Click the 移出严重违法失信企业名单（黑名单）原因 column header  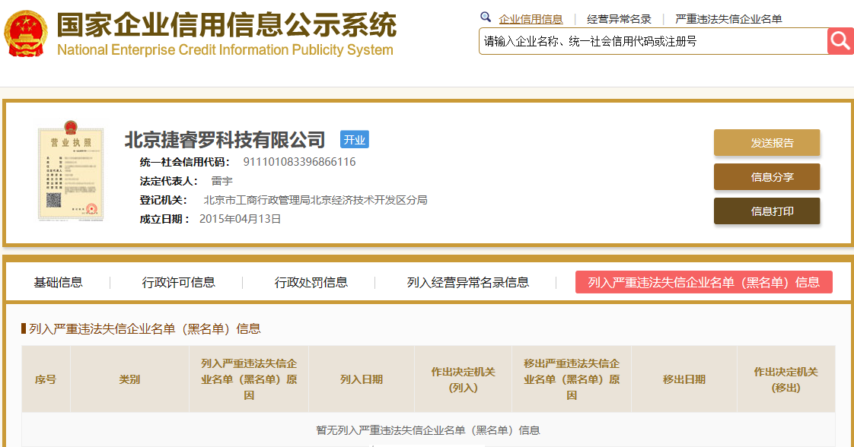pos(572,379)
